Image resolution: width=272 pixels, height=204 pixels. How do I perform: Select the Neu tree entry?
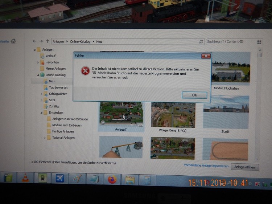[x=52, y=81]
